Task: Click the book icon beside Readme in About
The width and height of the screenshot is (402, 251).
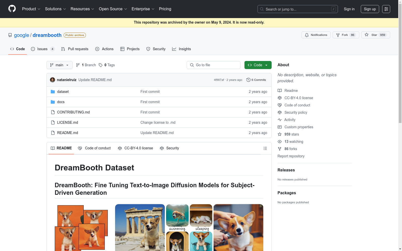Action: point(280,91)
